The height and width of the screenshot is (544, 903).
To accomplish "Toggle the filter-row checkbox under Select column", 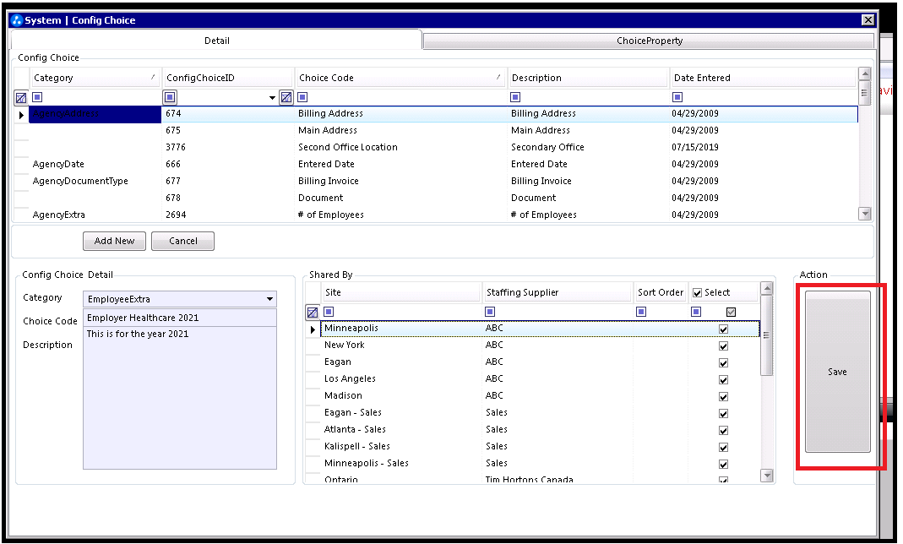I will pos(732,312).
